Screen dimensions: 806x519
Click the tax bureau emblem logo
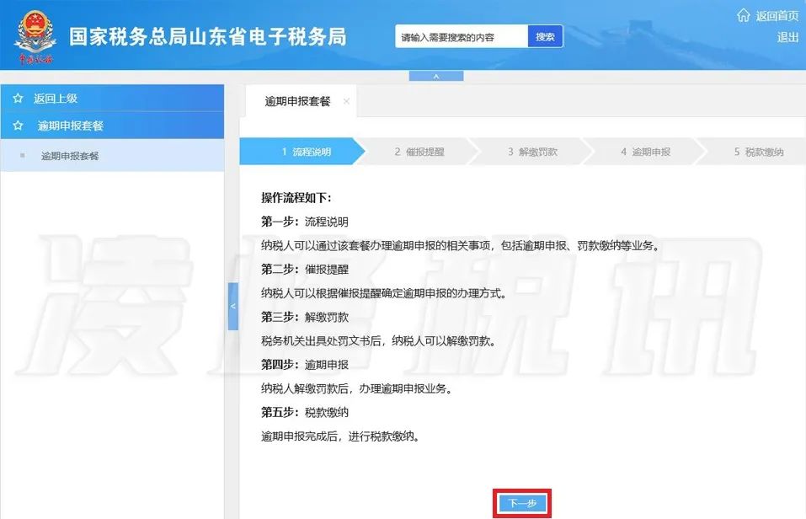[x=35, y=37]
